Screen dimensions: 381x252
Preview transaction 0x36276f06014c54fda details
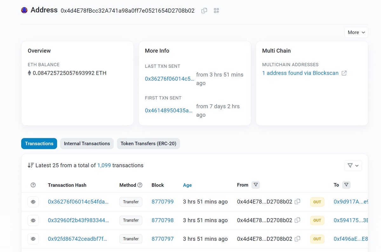coord(33,202)
